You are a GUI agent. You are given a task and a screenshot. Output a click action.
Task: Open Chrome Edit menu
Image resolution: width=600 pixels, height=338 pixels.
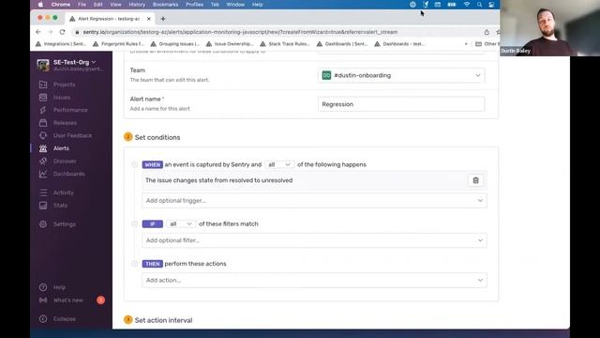pyautogui.click(x=97, y=5)
